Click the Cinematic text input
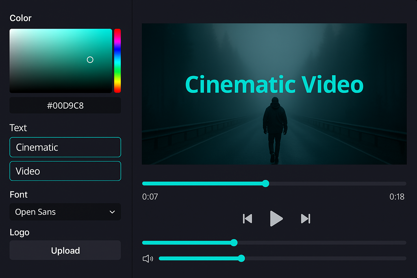 (x=65, y=147)
